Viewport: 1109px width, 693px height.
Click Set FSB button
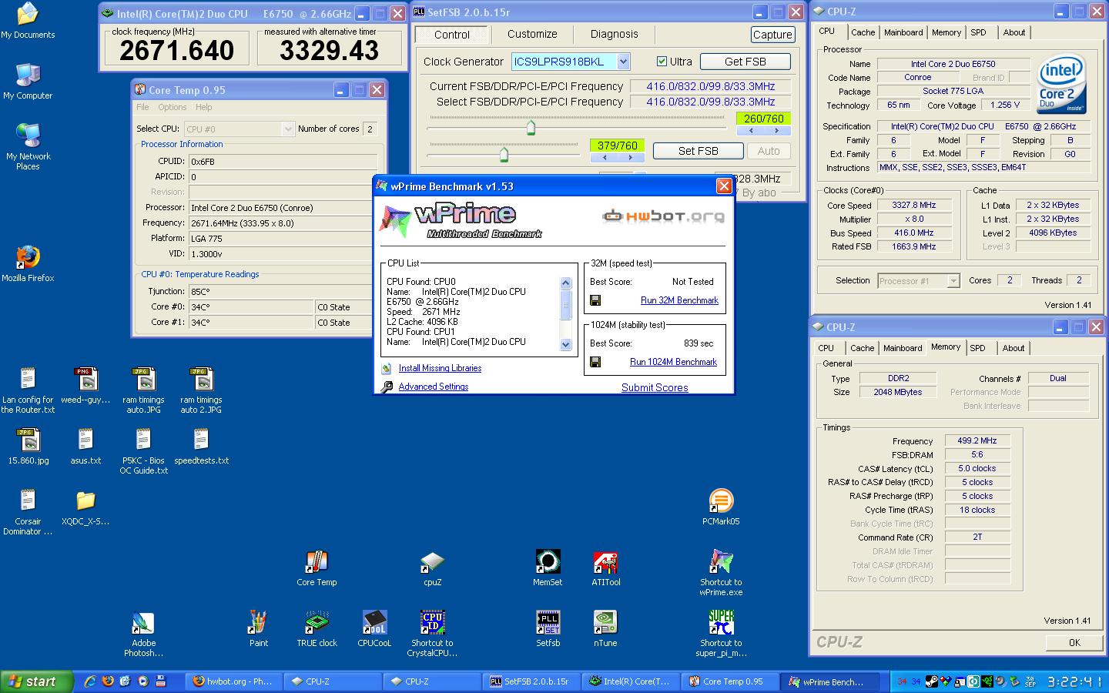(698, 151)
